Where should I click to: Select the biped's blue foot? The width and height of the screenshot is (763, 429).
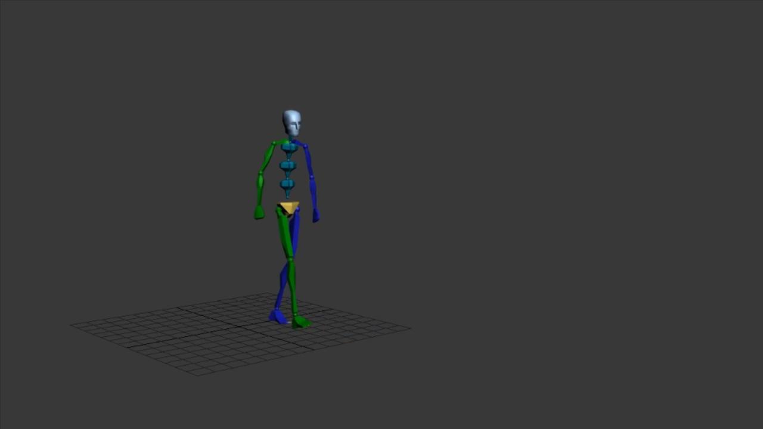coord(278,317)
